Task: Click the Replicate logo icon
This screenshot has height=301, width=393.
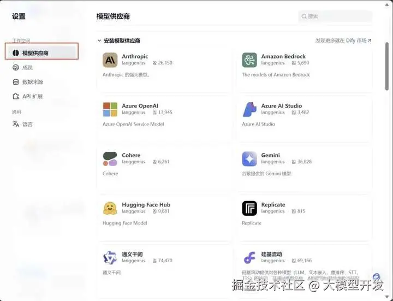Action: [x=249, y=208]
